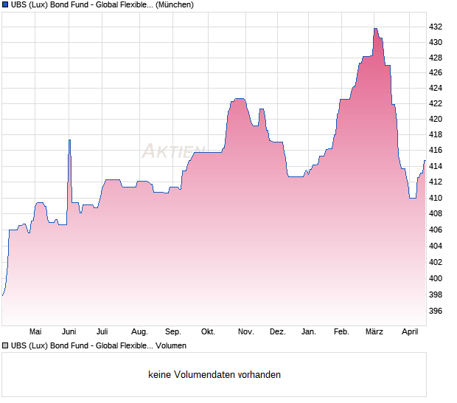Image resolution: width=457 pixels, height=403 pixels.
Task: Select the März label on the time axis
Action: (374, 331)
